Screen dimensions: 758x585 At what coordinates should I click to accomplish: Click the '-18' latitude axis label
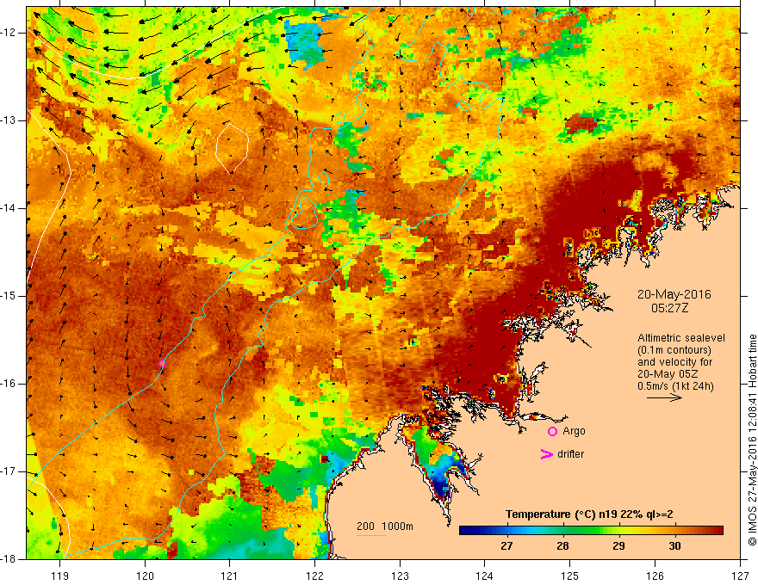tap(9, 559)
